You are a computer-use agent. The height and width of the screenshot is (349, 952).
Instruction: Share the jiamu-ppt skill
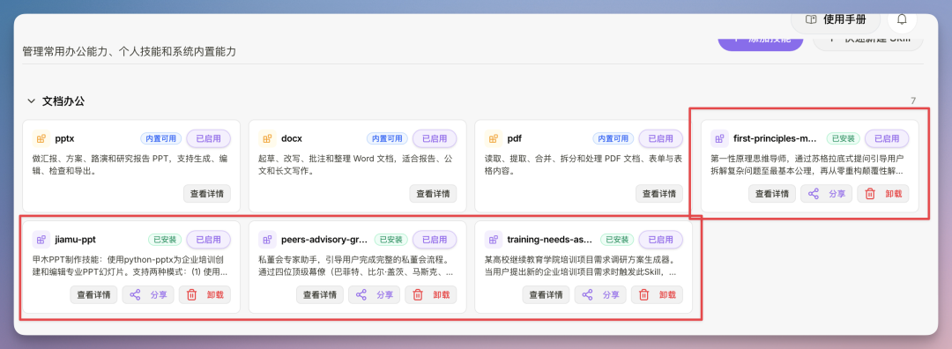click(x=148, y=295)
